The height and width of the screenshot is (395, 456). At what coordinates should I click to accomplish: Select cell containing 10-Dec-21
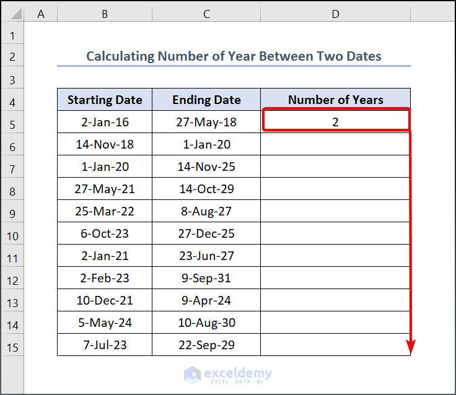[105, 300]
